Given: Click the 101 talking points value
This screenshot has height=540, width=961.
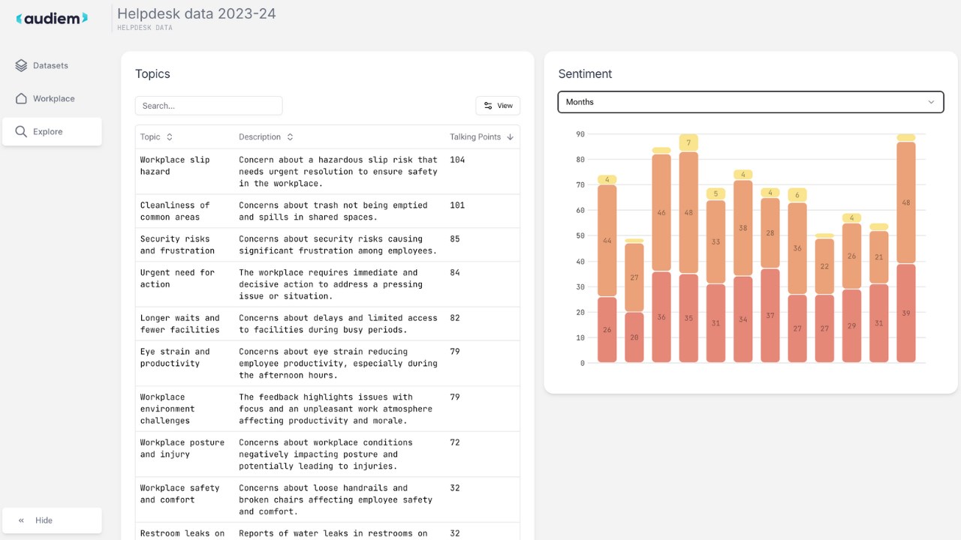Looking at the screenshot, I should click(457, 205).
